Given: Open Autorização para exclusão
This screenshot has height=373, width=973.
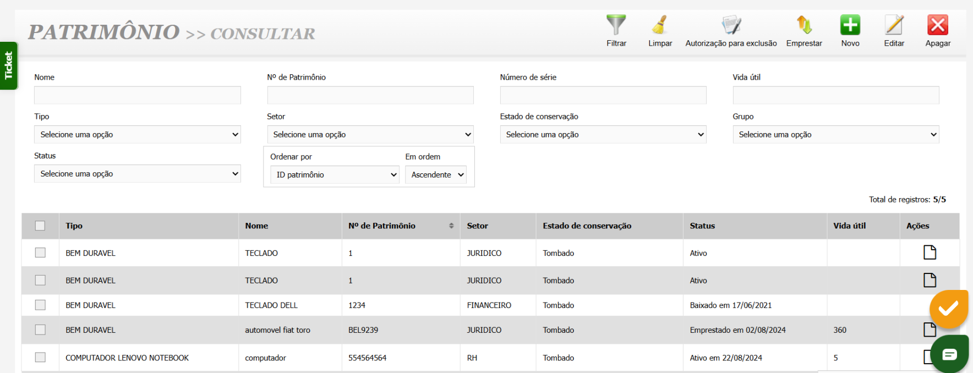Looking at the screenshot, I should pos(731,25).
